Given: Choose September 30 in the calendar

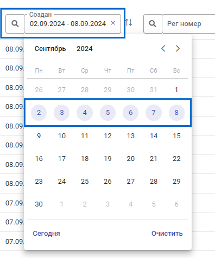Looking at the screenshot, I should point(39,204).
